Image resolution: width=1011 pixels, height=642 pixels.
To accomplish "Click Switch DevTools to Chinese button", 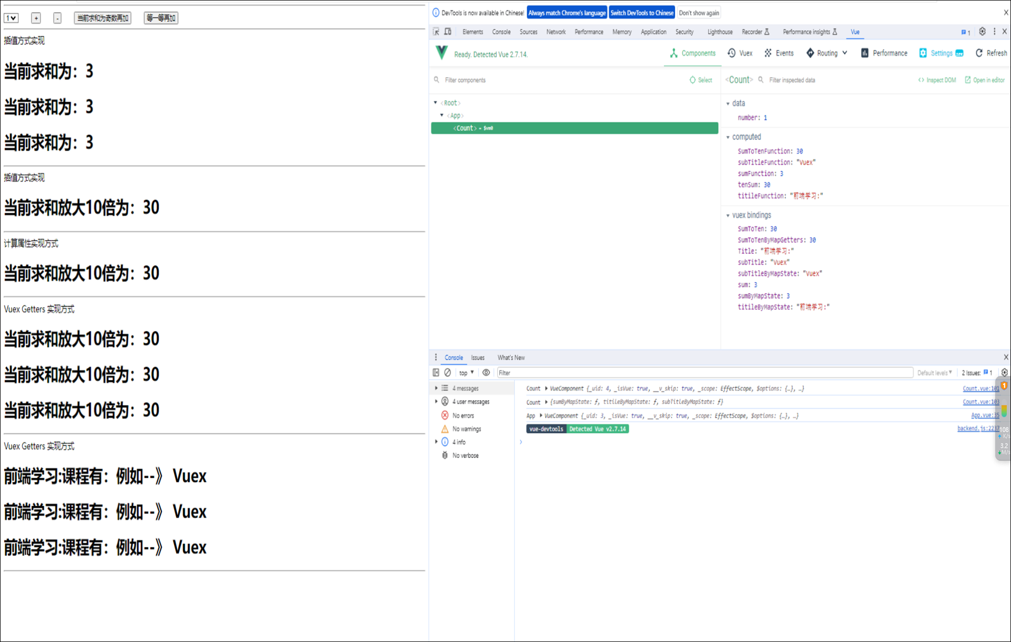I will tap(642, 13).
